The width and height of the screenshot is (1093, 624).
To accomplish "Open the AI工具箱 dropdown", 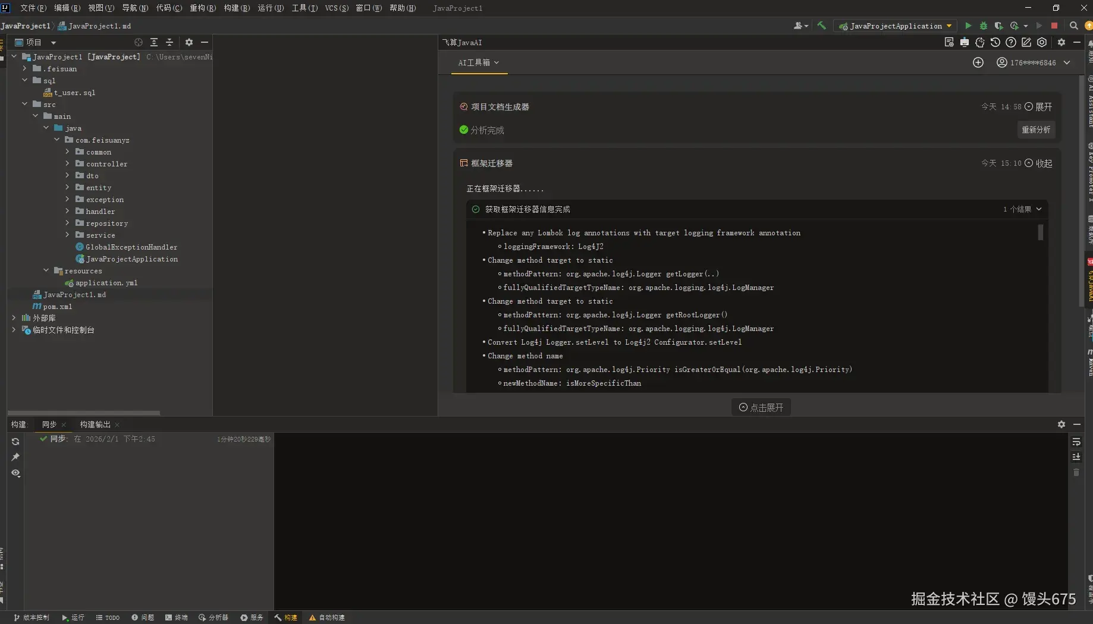I will click(x=479, y=62).
